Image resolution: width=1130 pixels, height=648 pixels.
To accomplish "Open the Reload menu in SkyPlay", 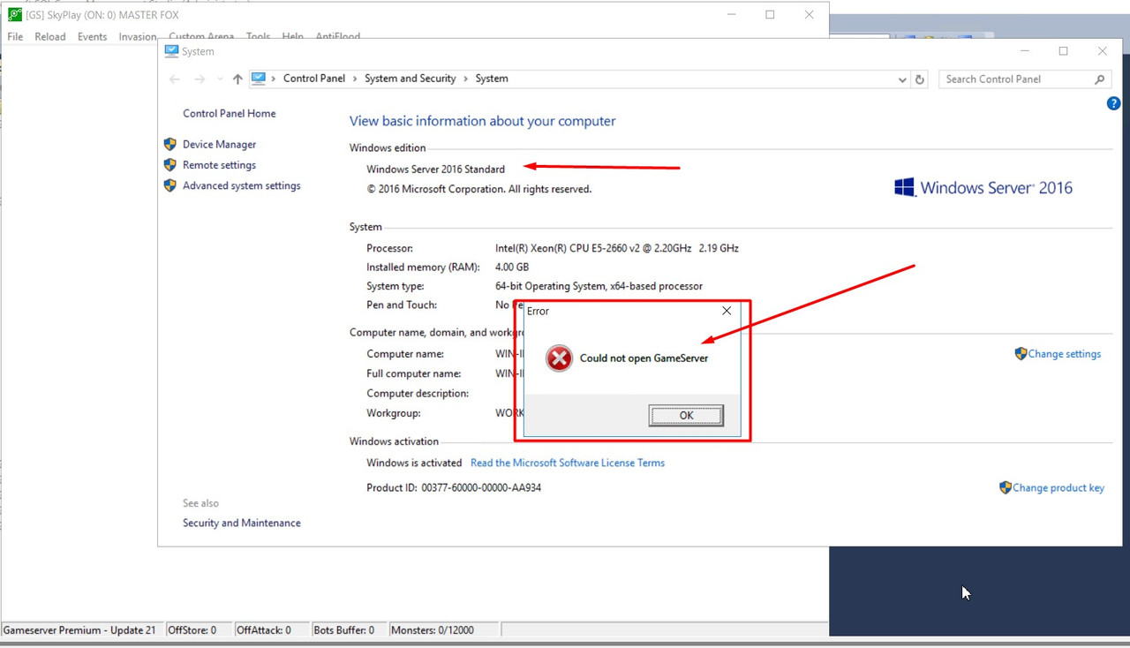I will tap(50, 37).
